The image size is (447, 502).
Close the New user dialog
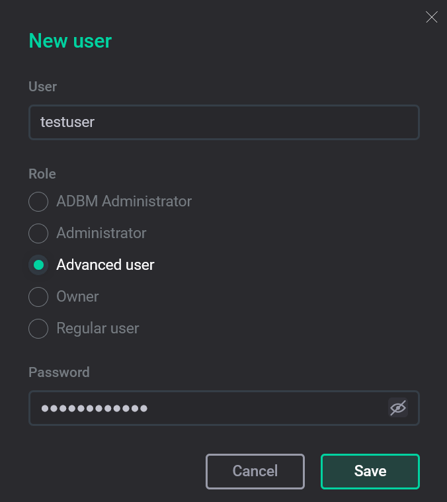[432, 17]
